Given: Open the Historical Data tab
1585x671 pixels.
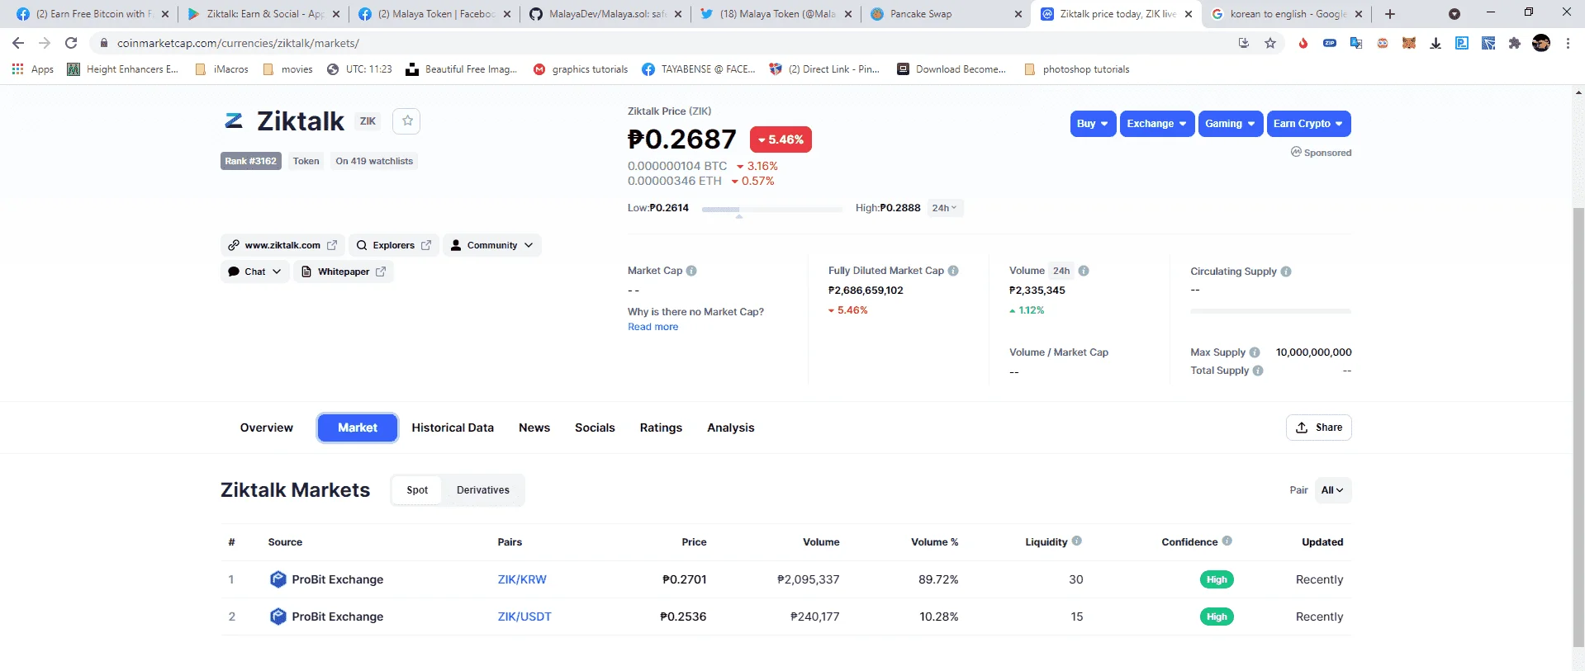Looking at the screenshot, I should pyautogui.click(x=453, y=428).
